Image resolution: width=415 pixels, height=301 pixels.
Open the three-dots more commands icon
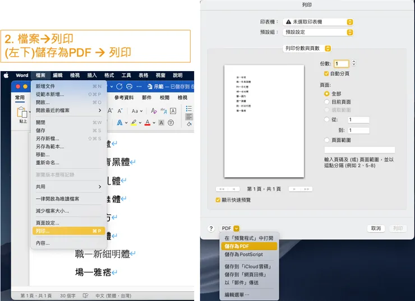[139, 86]
